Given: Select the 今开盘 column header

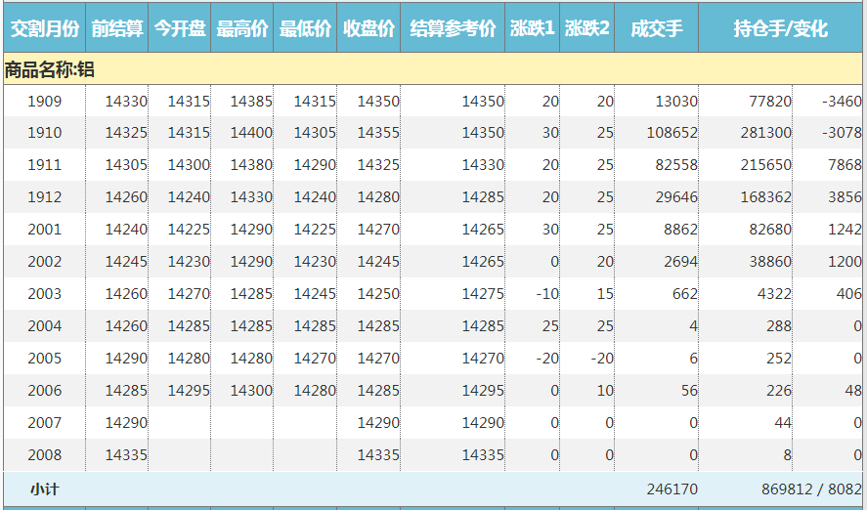Looking at the screenshot, I should [180, 28].
